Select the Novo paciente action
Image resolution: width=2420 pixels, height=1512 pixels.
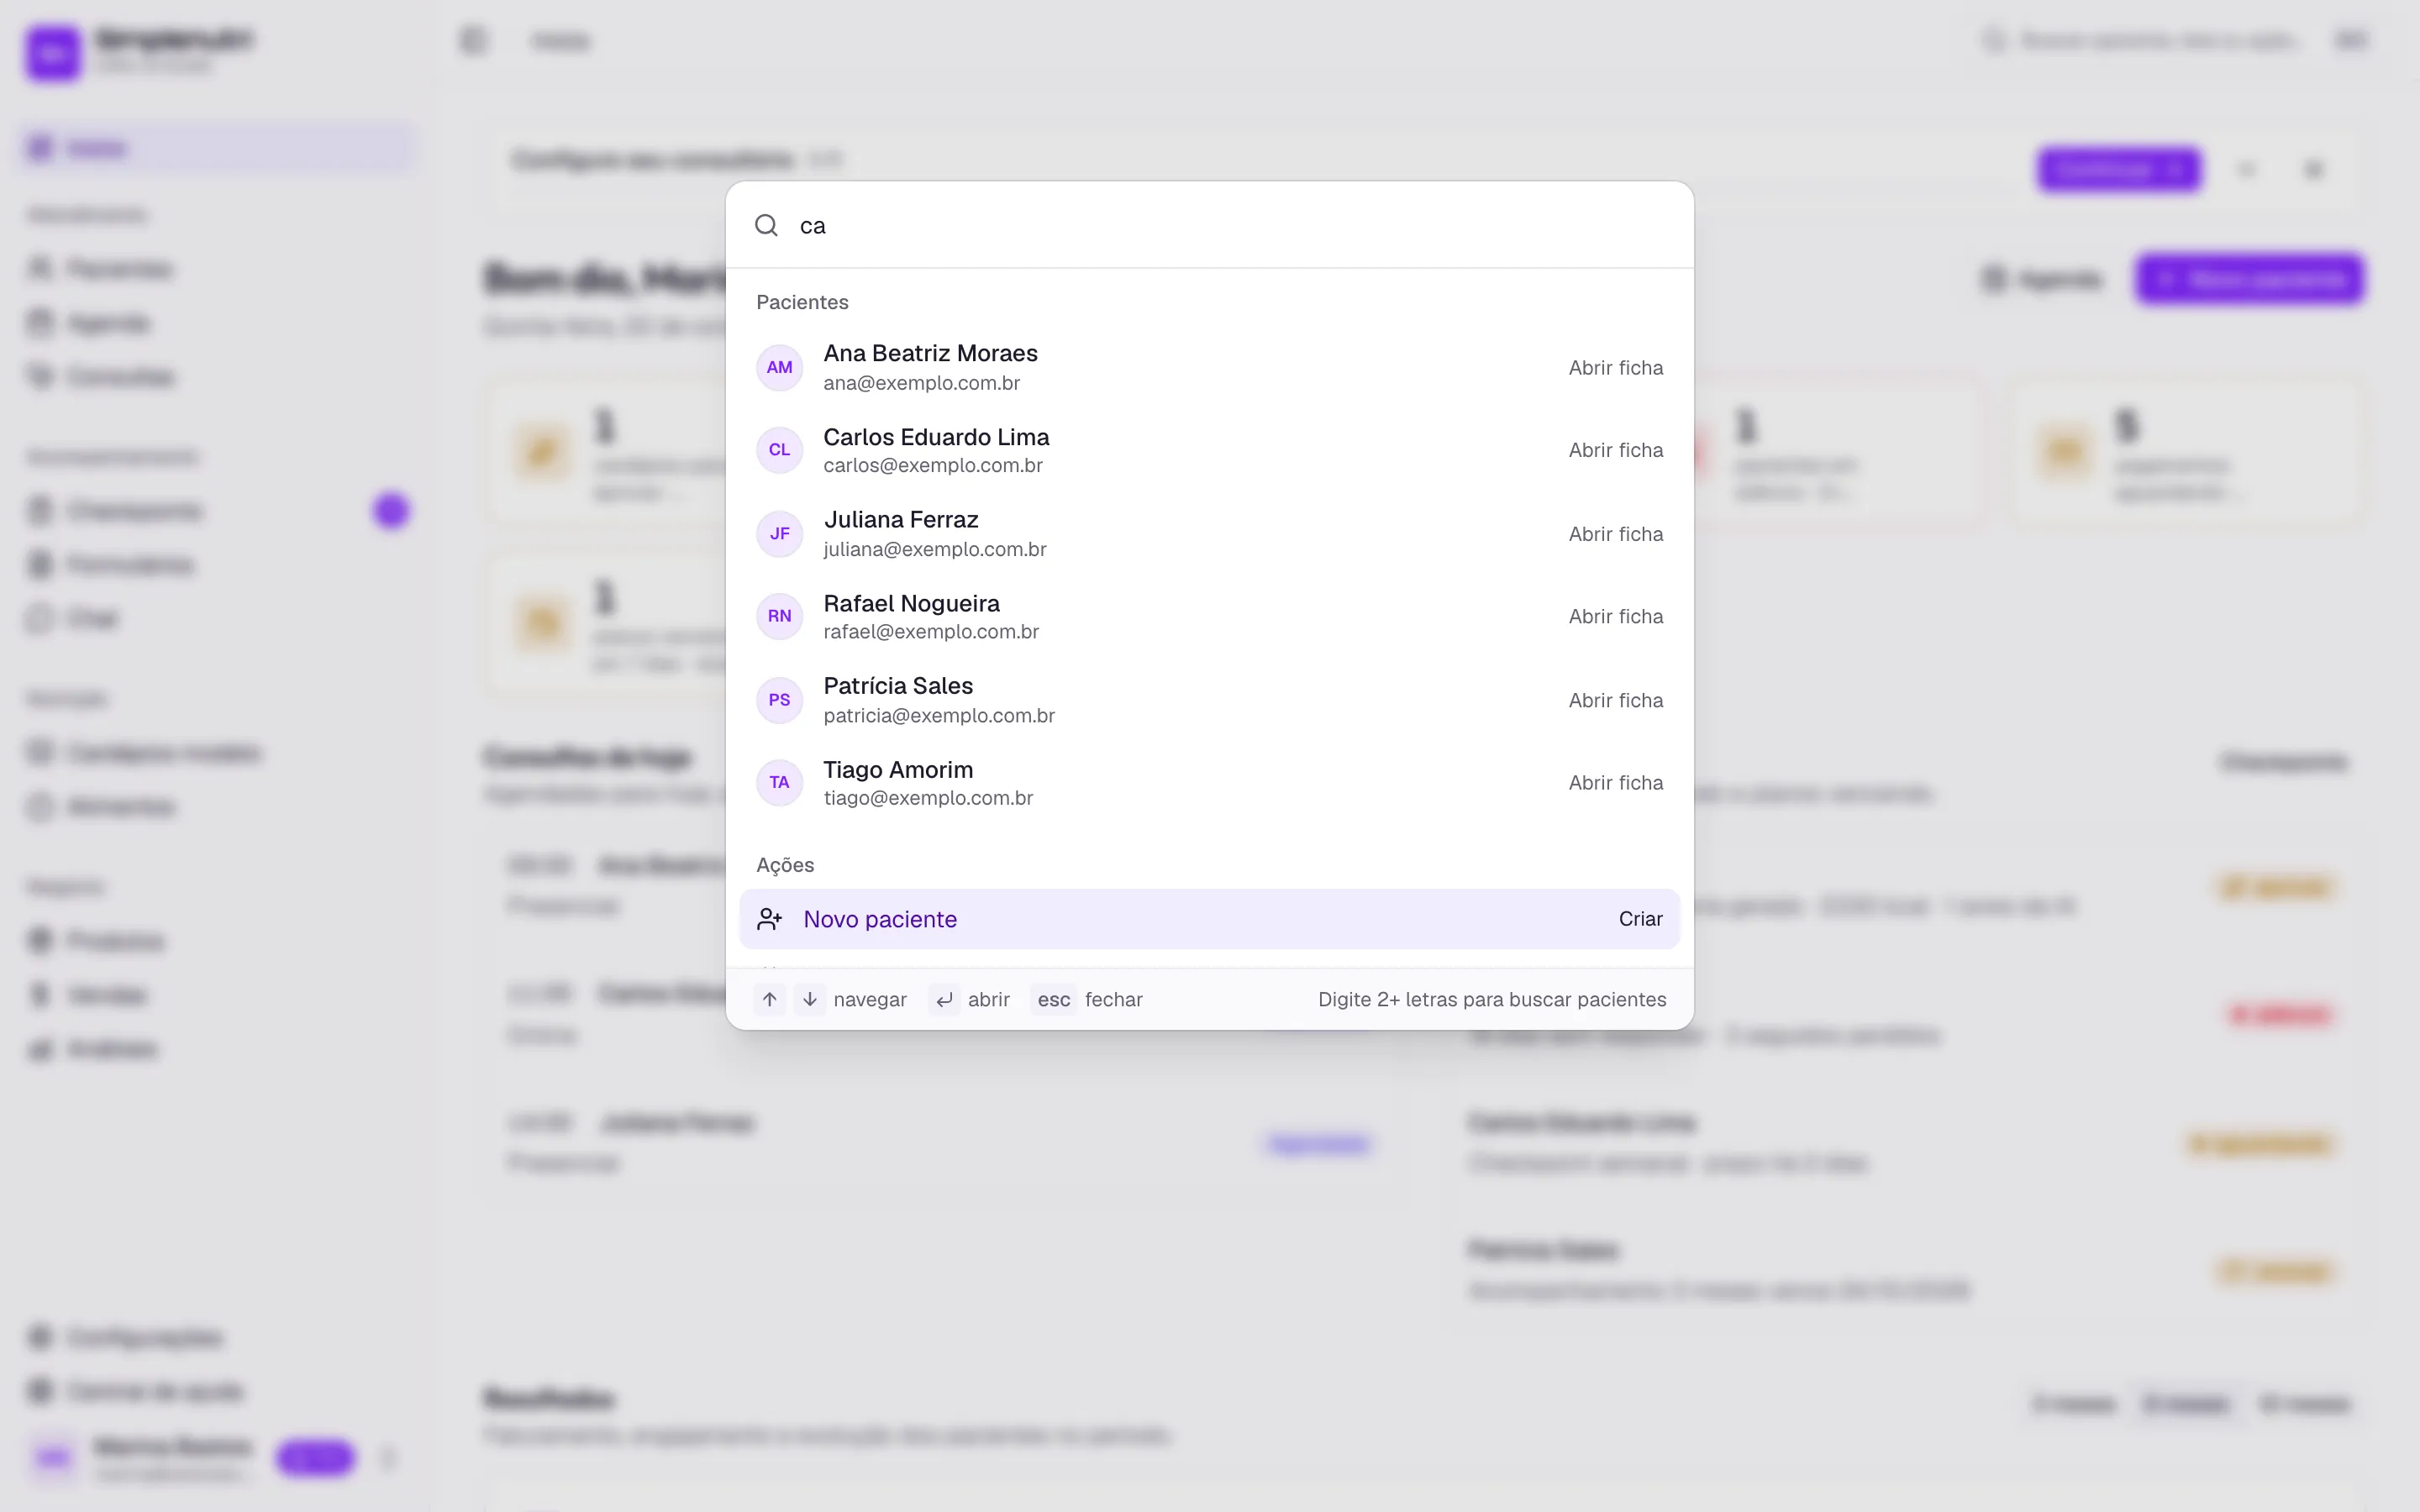coord(1209,919)
